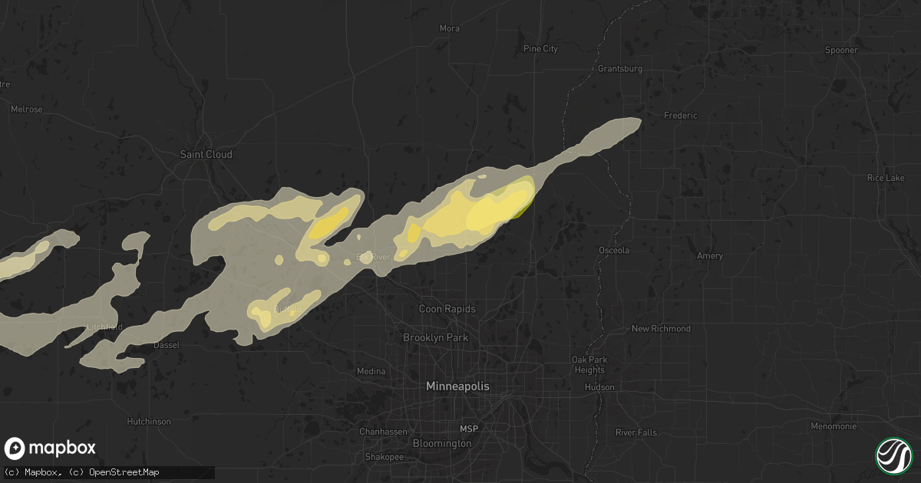Click the New Richmond label
Screen dimensions: 921x483
click(x=661, y=329)
